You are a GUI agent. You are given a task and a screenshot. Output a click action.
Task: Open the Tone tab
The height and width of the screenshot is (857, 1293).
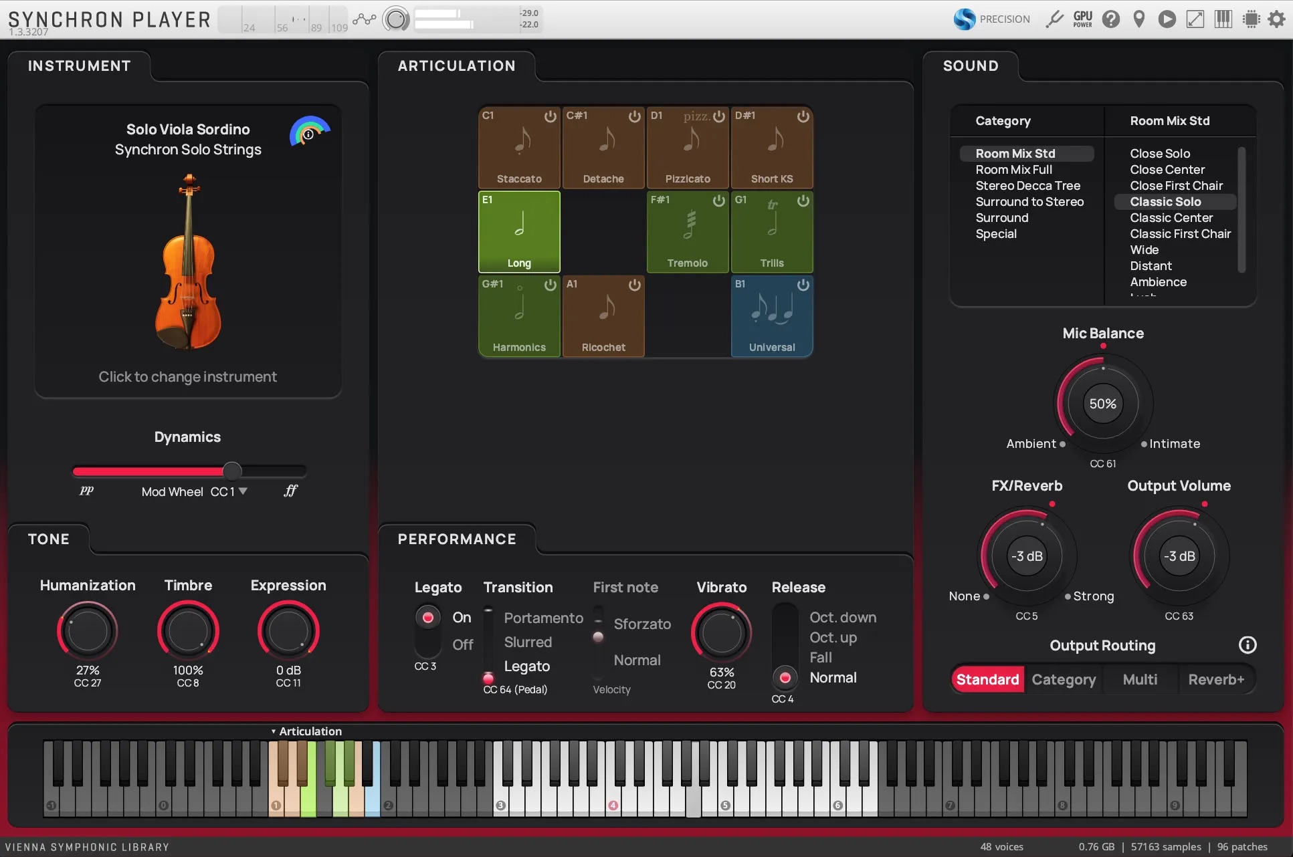point(49,539)
